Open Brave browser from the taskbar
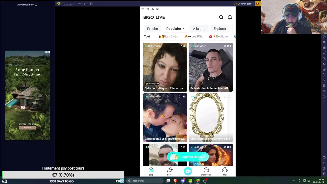 (x=175, y=181)
